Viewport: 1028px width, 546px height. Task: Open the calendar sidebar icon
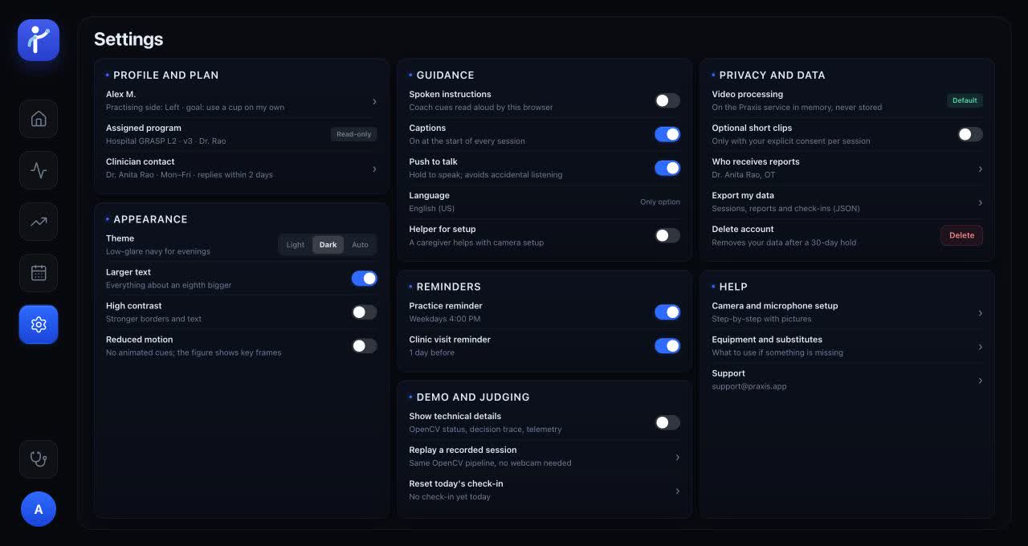click(x=39, y=273)
